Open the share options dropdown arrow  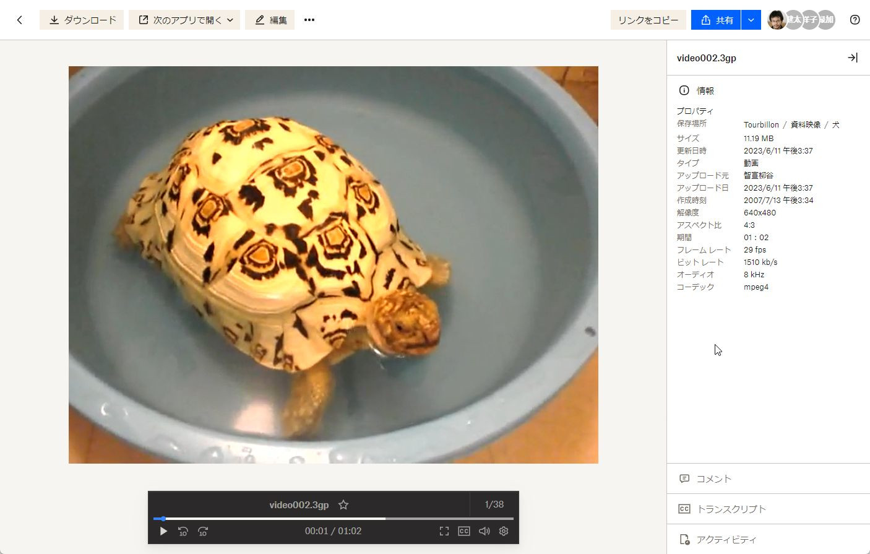click(x=751, y=20)
